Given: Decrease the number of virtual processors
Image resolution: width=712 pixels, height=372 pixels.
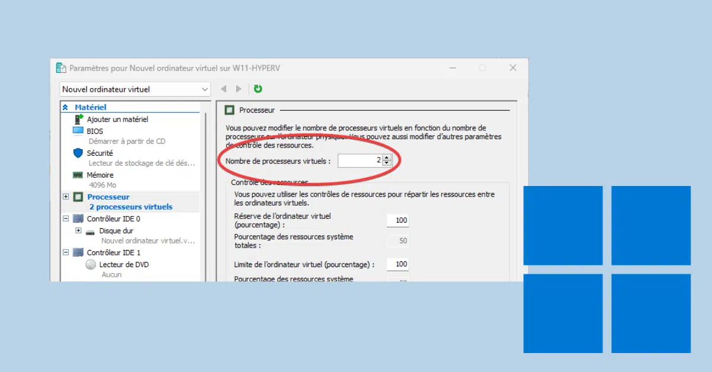Looking at the screenshot, I should point(387,163).
